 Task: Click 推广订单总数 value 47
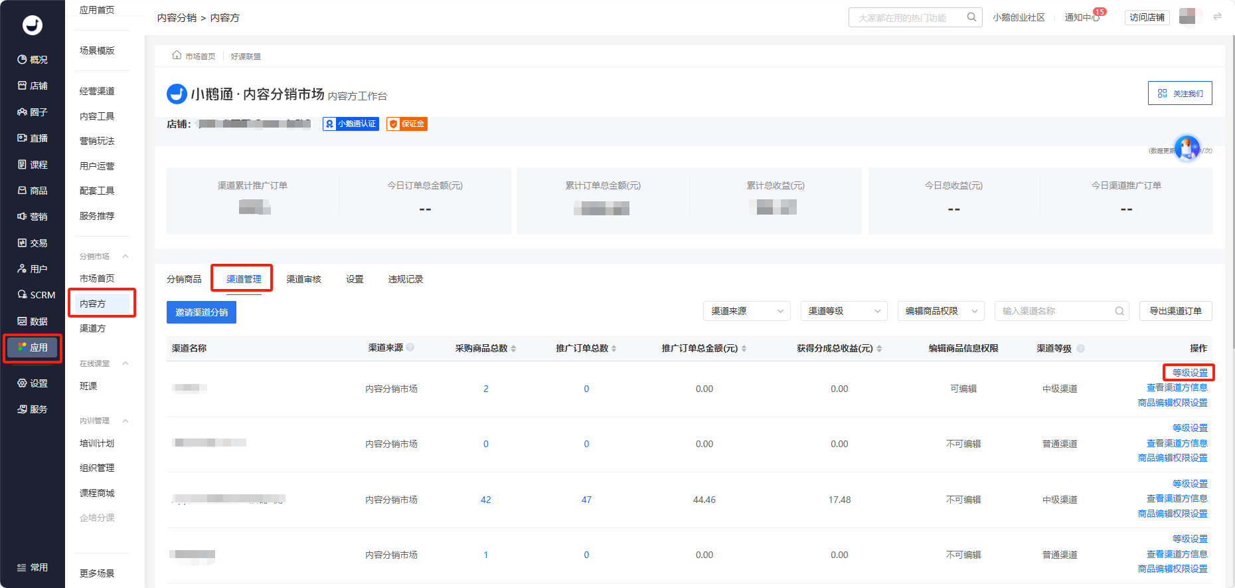pyautogui.click(x=586, y=500)
